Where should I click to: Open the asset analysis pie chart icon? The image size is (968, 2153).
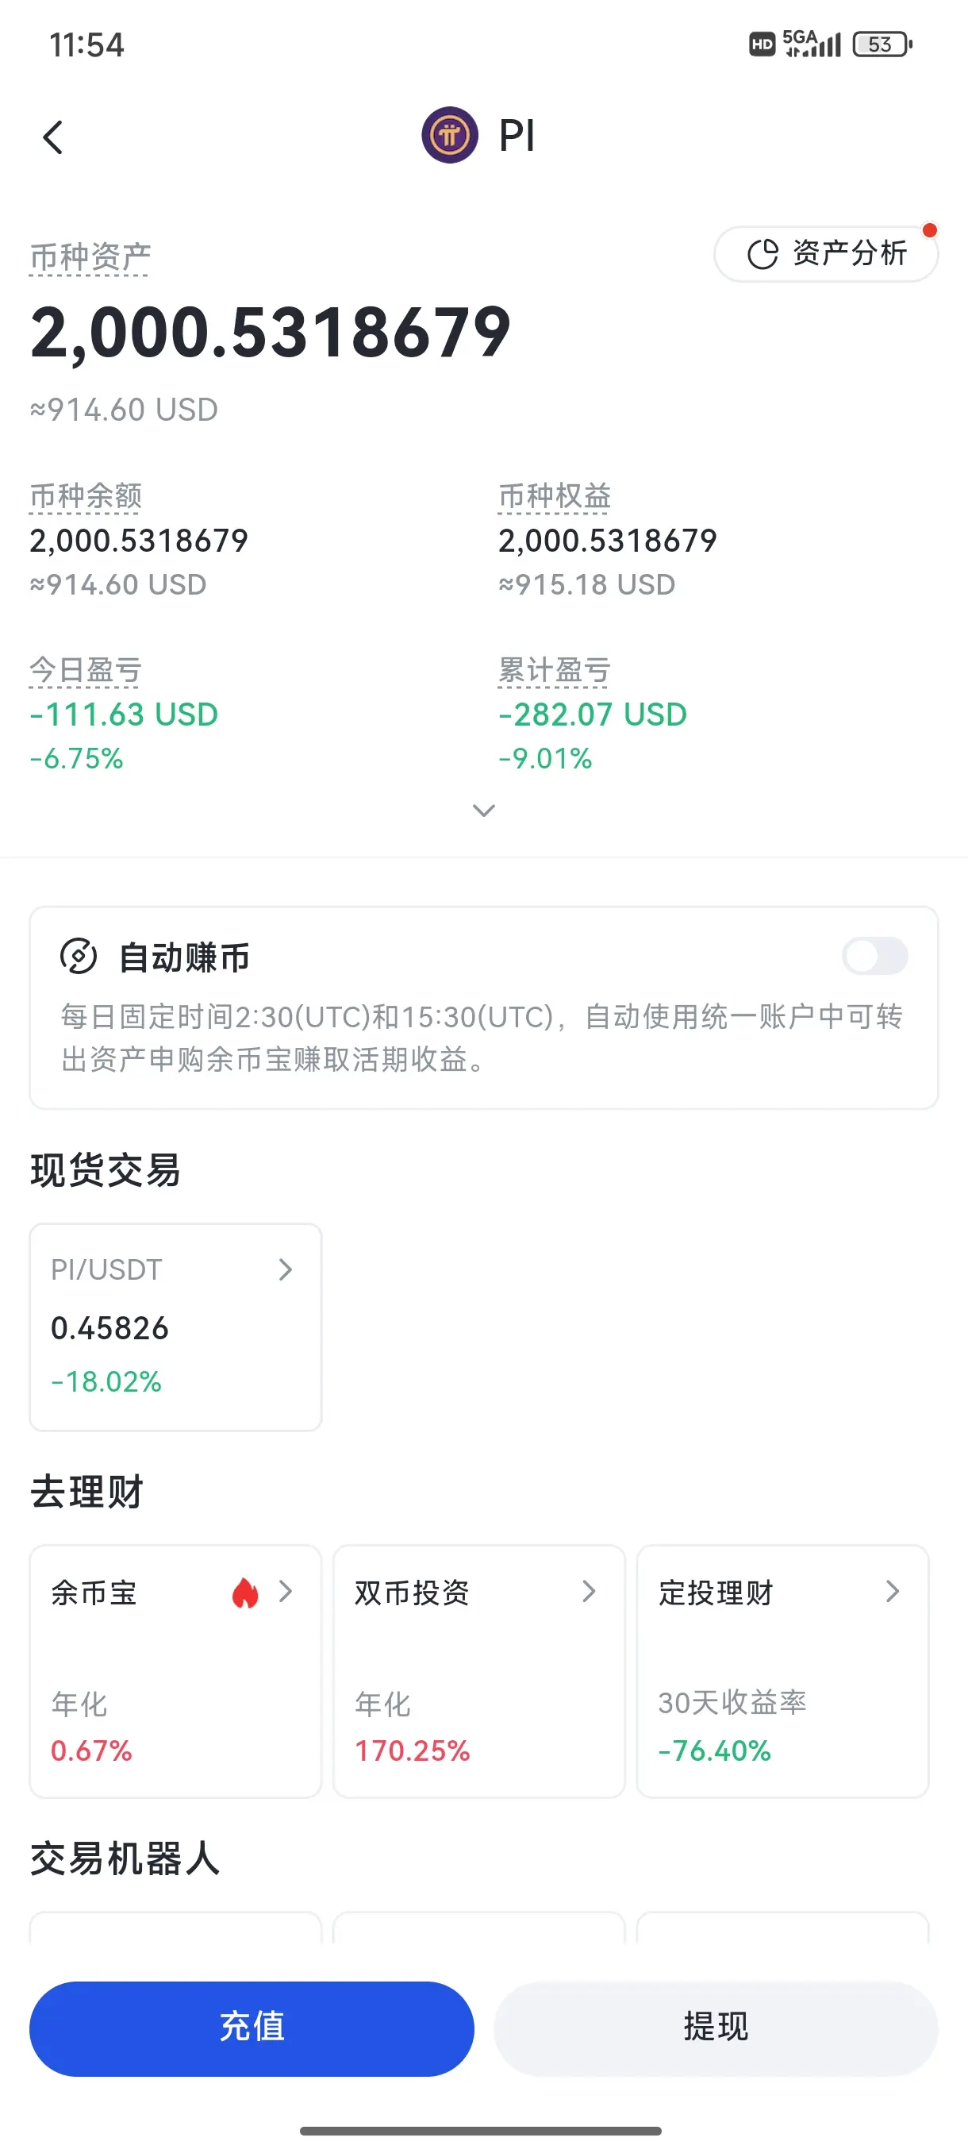pyautogui.click(x=762, y=254)
